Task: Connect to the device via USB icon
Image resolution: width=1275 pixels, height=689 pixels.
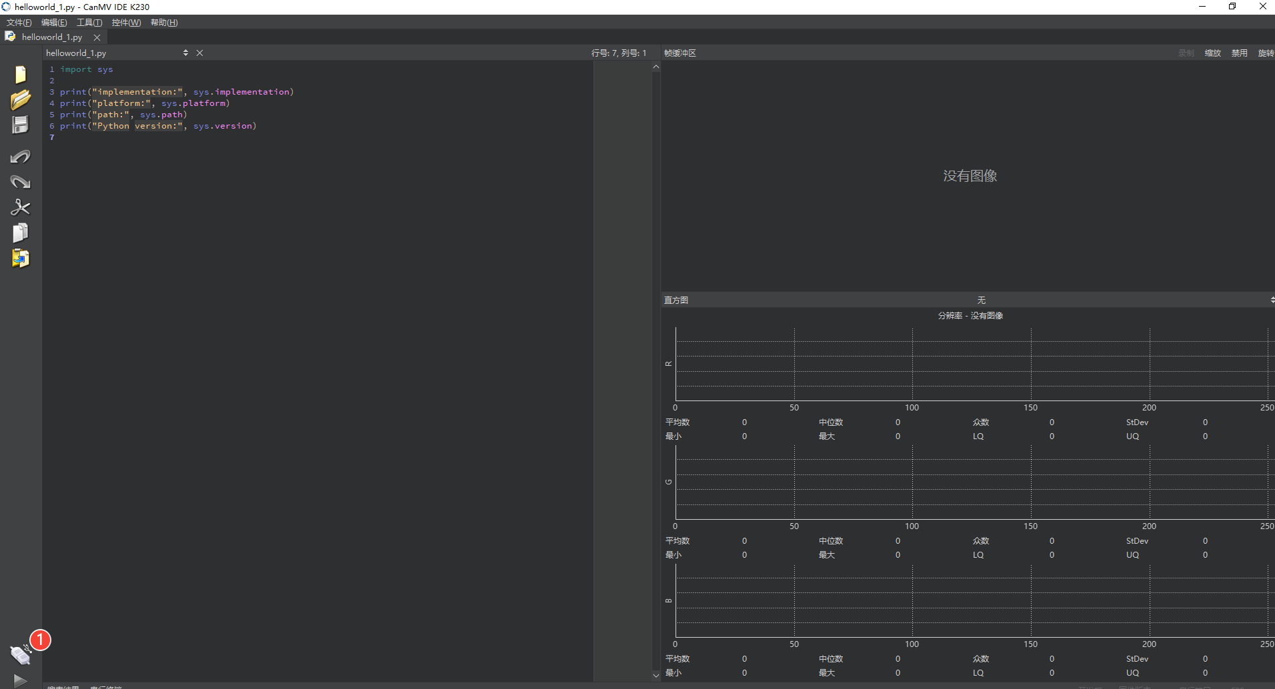Action: click(21, 654)
